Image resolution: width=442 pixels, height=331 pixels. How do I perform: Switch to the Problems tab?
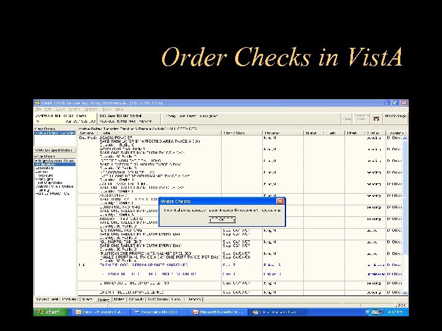tap(70, 299)
